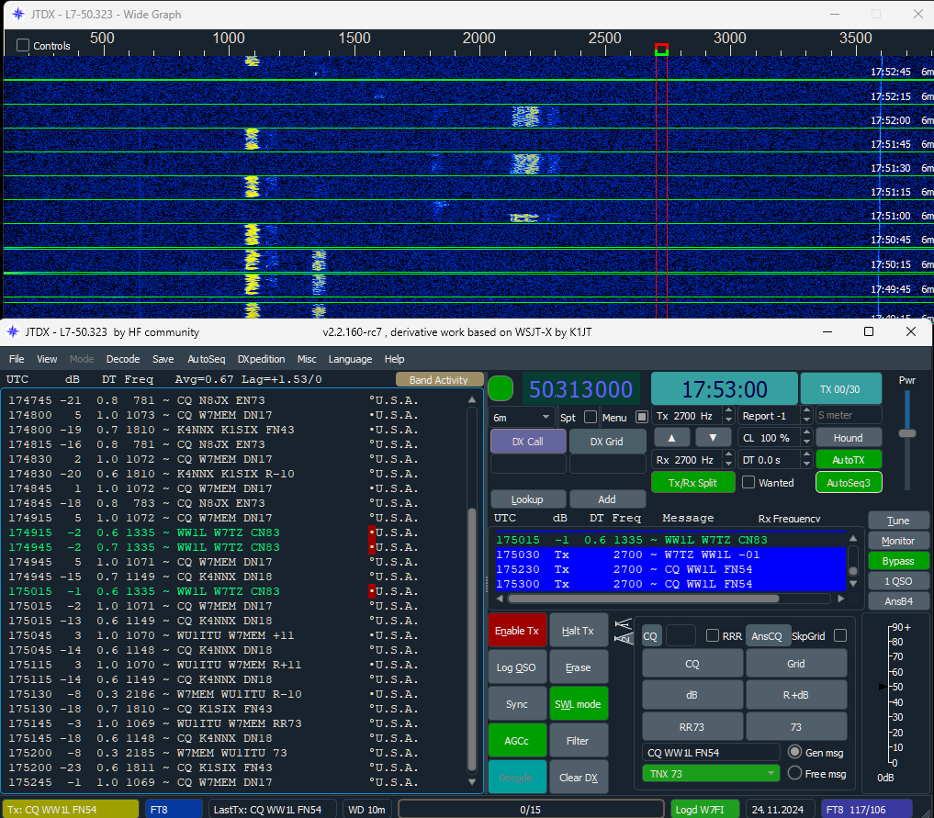Screen dimensions: 934x818
Task: Click the Rx Frequency list scroll-down arrow
Action: (x=853, y=584)
